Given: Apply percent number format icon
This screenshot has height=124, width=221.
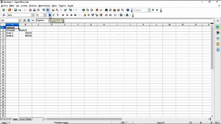Looking at the screenshot, I should (x=89, y=15).
